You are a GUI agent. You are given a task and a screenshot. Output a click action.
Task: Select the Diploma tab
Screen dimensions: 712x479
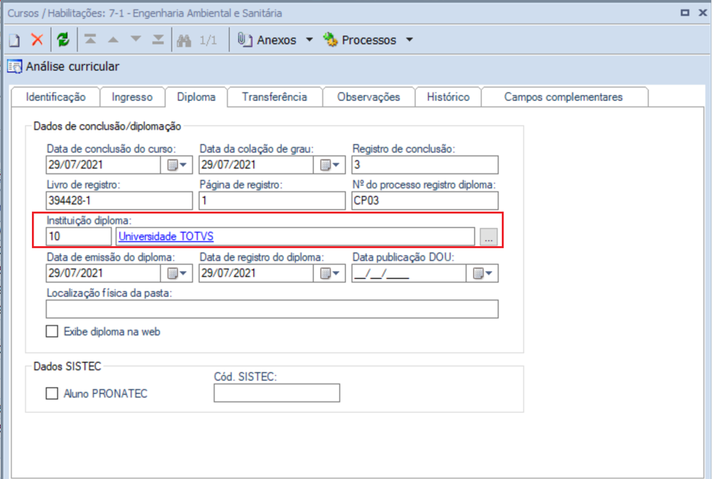(x=196, y=97)
